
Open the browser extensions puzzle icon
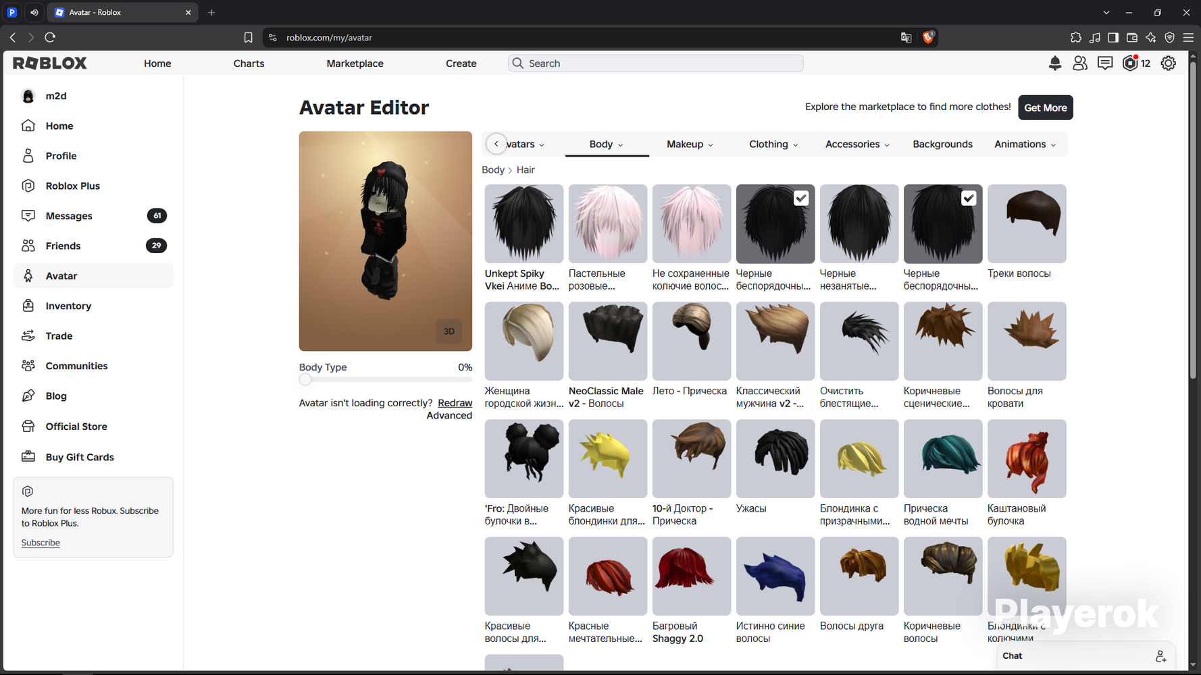pos(1076,38)
